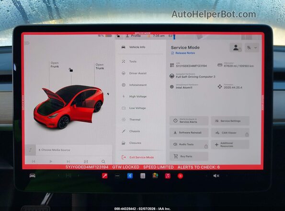
Task: Tap the Intel Atom infotainment hardware entry
Action: pos(184,87)
